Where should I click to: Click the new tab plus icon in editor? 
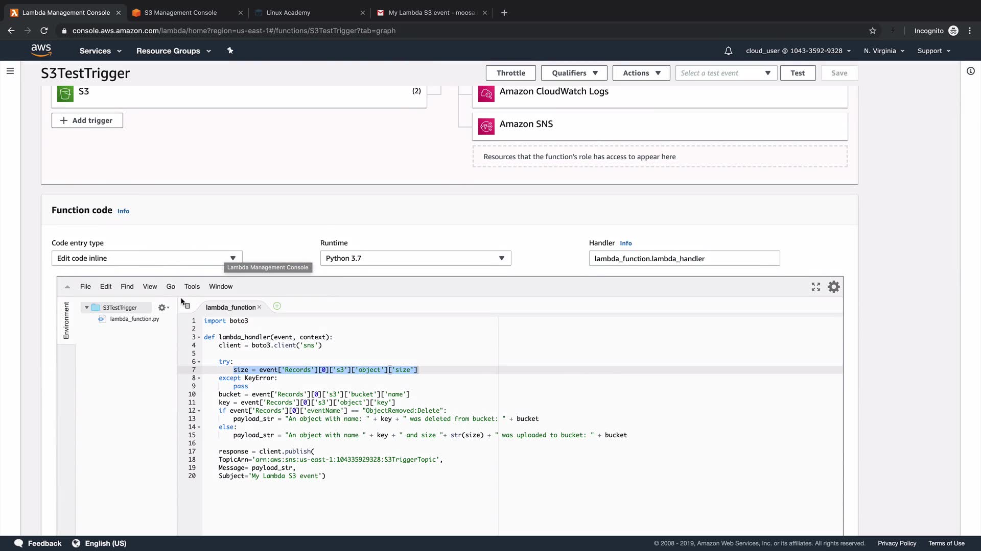[277, 306]
